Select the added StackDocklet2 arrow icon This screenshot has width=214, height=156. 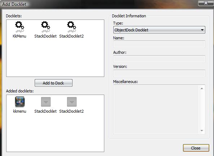(x=72, y=102)
